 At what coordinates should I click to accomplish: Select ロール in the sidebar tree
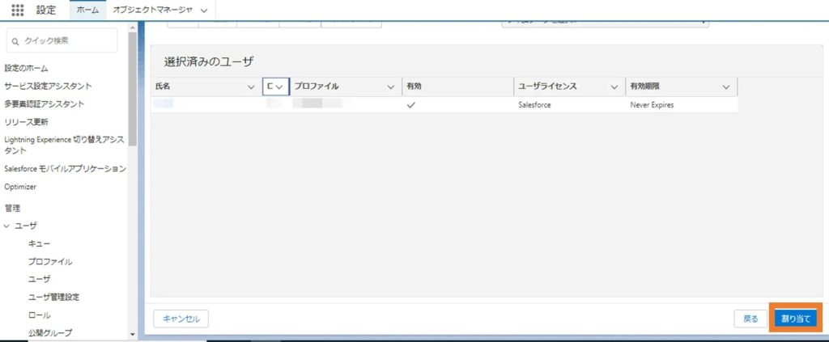coord(39,315)
